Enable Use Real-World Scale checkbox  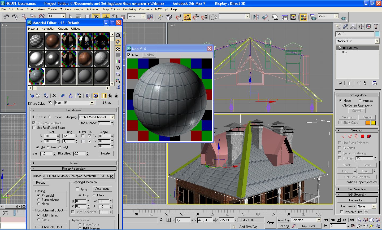(34, 128)
